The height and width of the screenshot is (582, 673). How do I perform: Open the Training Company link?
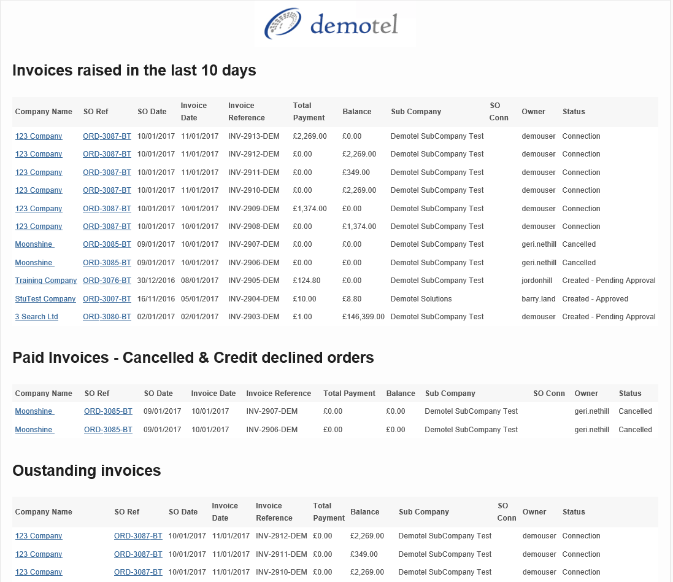46,281
